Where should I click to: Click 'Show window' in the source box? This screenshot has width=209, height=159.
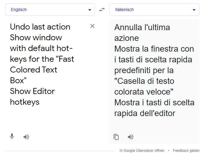(36, 38)
